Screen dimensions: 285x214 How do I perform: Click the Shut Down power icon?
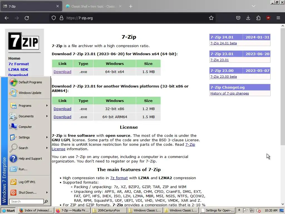tap(13, 193)
